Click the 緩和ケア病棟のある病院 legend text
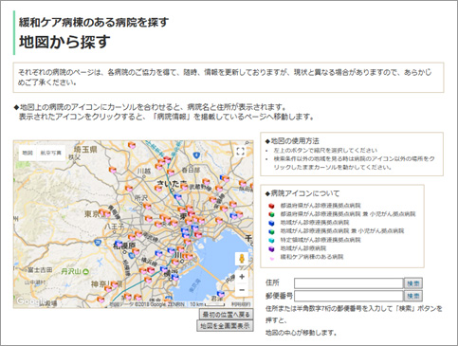This screenshot has width=458, height=346. pyautogui.click(x=312, y=257)
